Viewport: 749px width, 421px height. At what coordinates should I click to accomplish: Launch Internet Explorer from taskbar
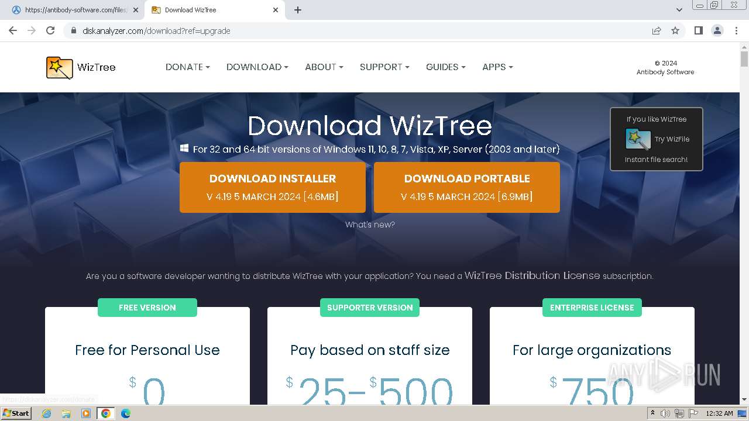pyautogui.click(x=46, y=413)
